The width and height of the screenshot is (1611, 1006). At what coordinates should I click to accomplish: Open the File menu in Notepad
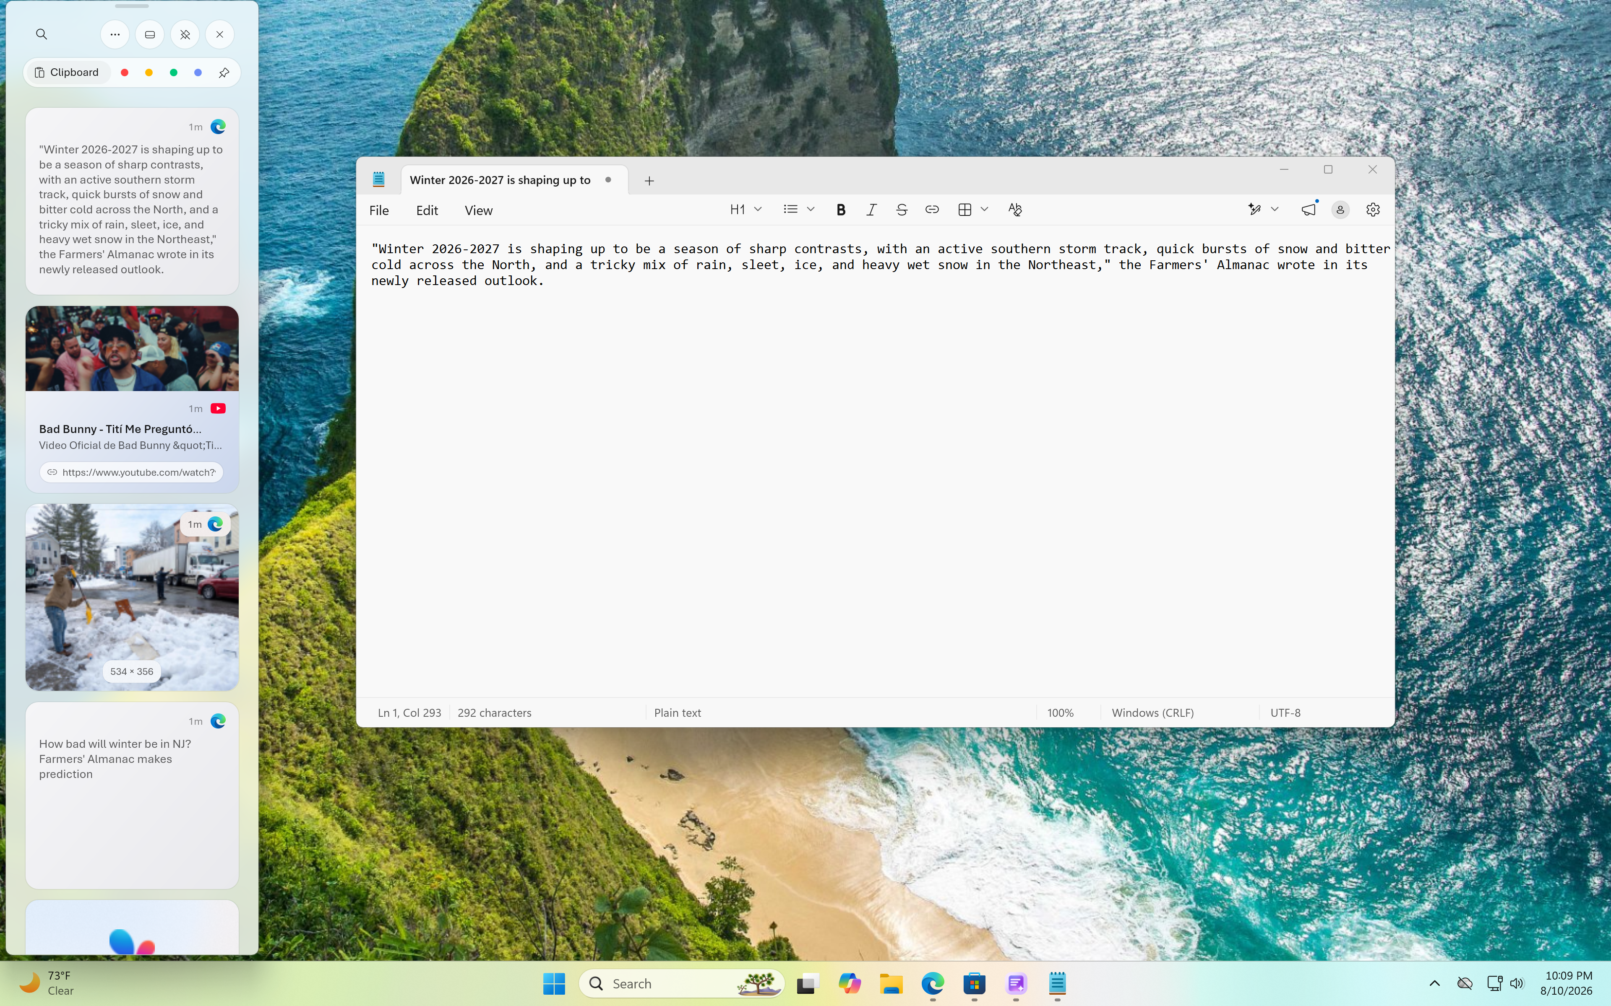pyautogui.click(x=379, y=210)
